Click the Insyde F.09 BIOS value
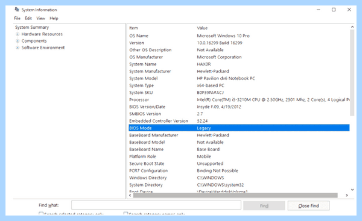Viewport: 362px width, 221px height. tap(219, 107)
